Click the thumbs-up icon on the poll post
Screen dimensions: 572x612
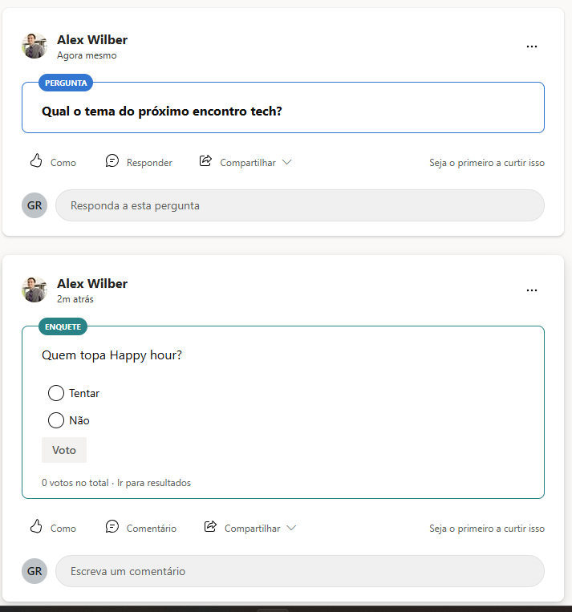36,527
